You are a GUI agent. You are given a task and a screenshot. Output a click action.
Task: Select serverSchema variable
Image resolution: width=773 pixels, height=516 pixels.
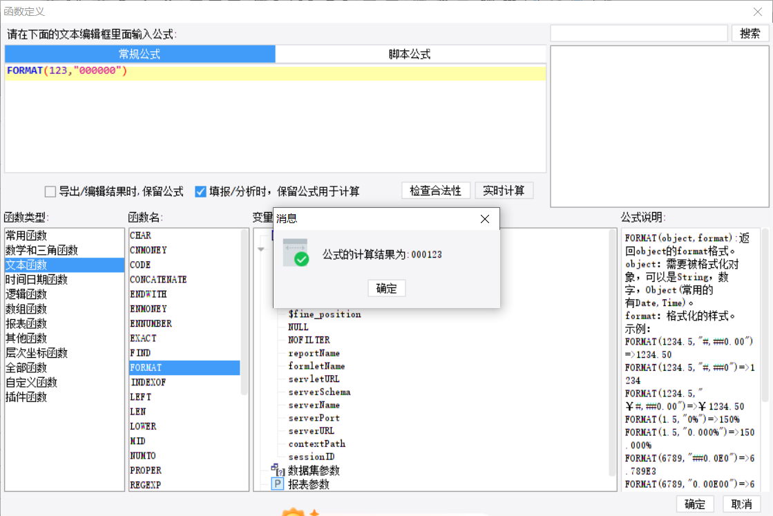point(319,392)
